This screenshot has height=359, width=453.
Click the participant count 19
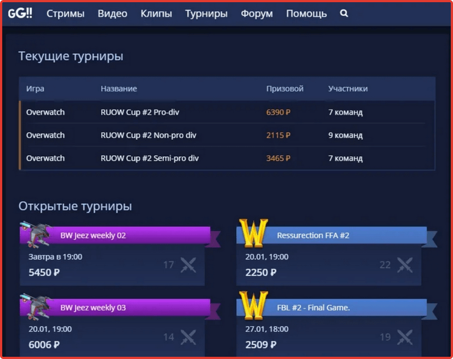coord(385,337)
